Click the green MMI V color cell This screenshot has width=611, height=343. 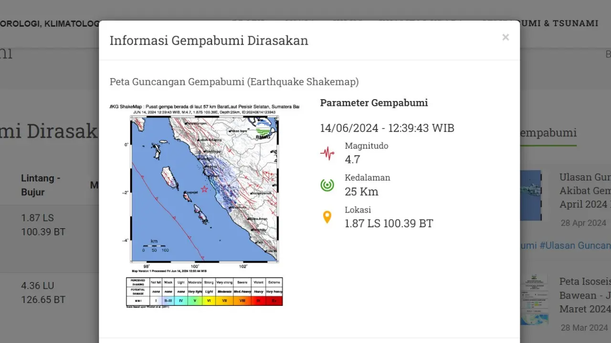[195, 301]
